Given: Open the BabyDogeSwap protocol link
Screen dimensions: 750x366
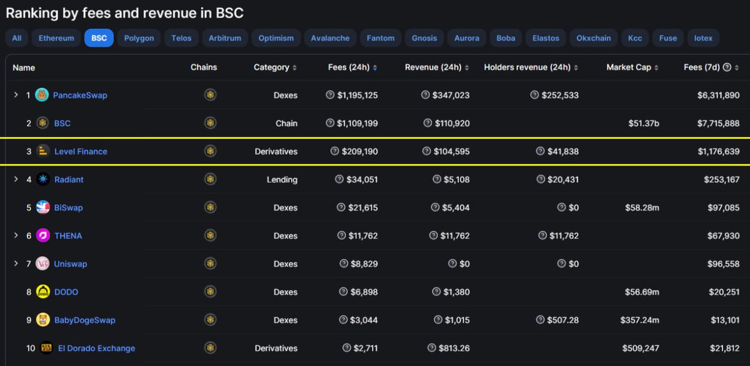Looking at the screenshot, I should (84, 320).
